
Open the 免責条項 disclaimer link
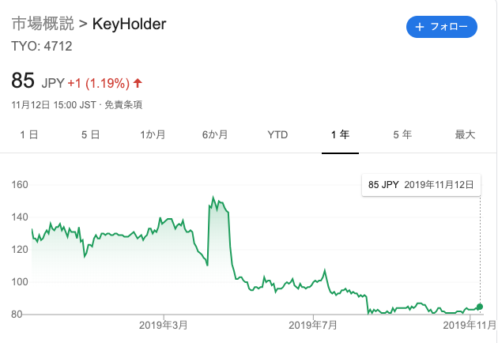pos(123,105)
